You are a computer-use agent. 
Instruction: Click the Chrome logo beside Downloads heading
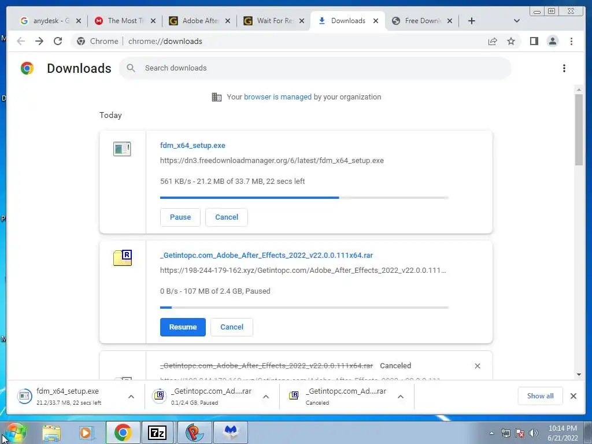coord(27,68)
